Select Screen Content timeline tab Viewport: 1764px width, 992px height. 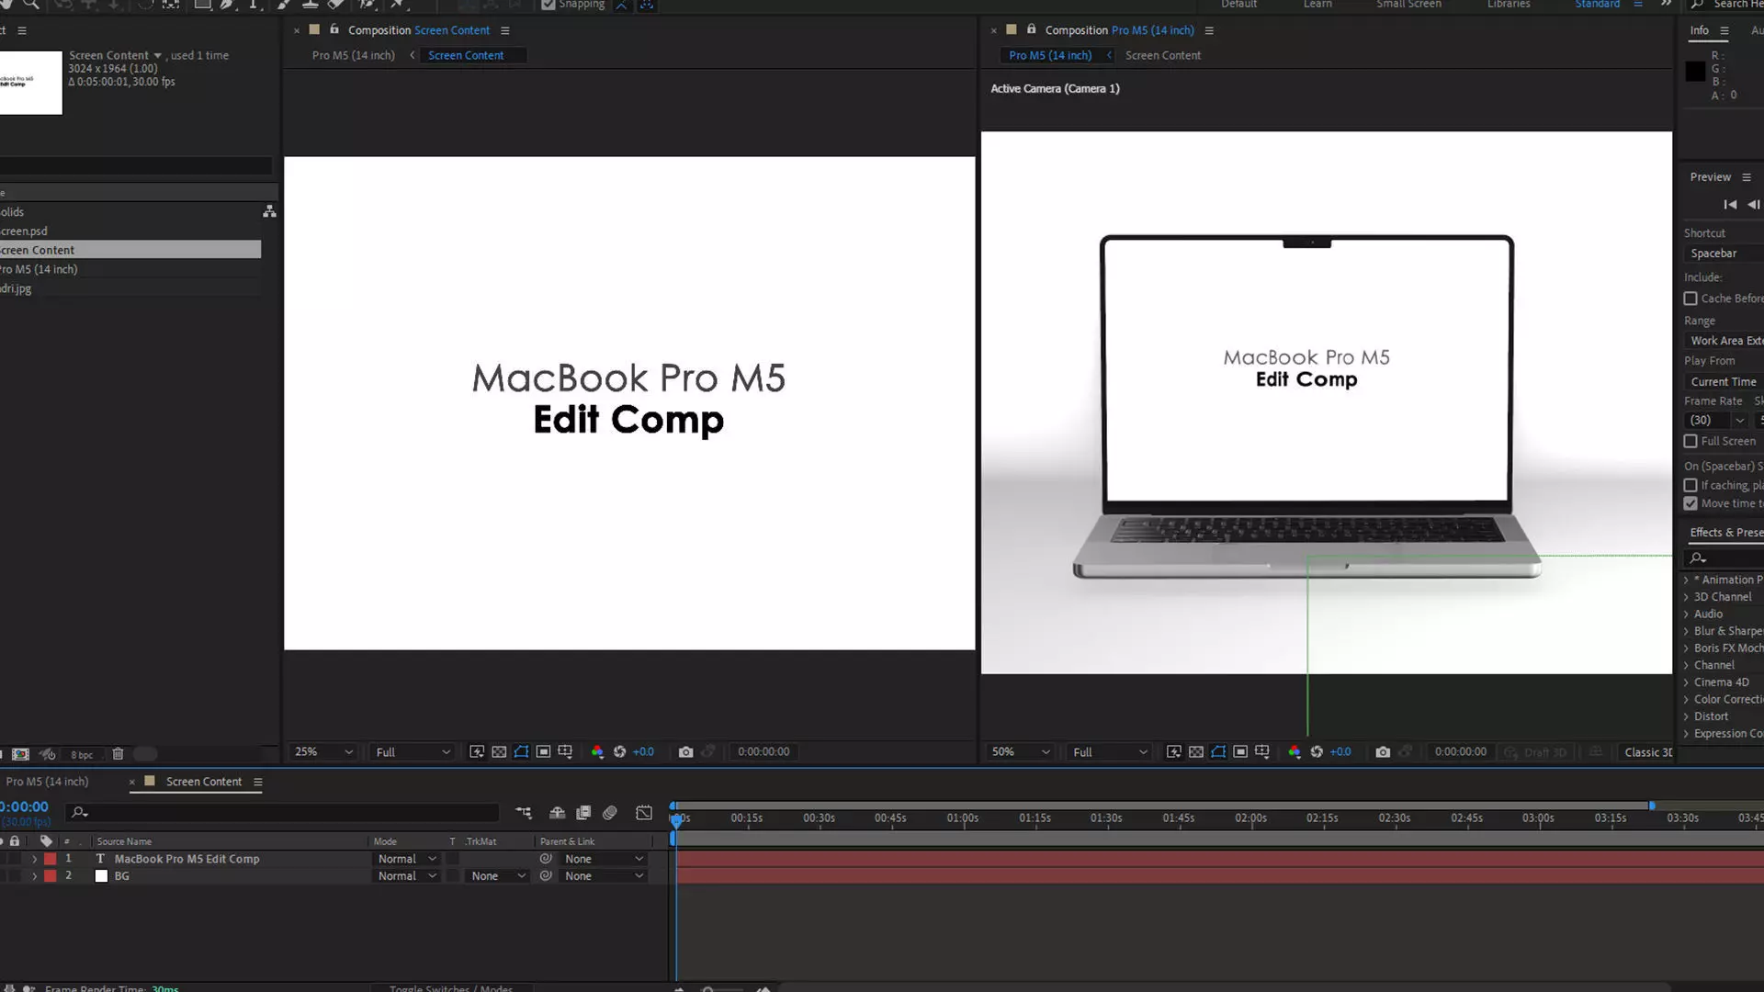click(x=203, y=782)
